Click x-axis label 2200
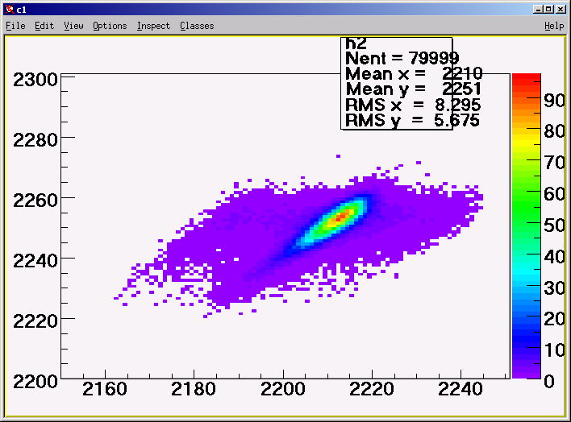Screen dimensions: 571x422 pos(283,389)
